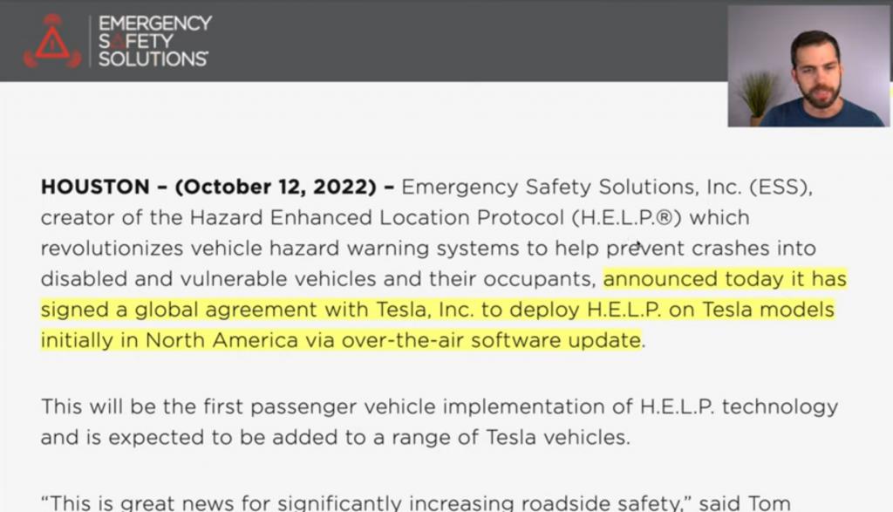Click the paragraph starting 'This will be the first'
The width and height of the screenshot is (893, 512).
[440, 422]
